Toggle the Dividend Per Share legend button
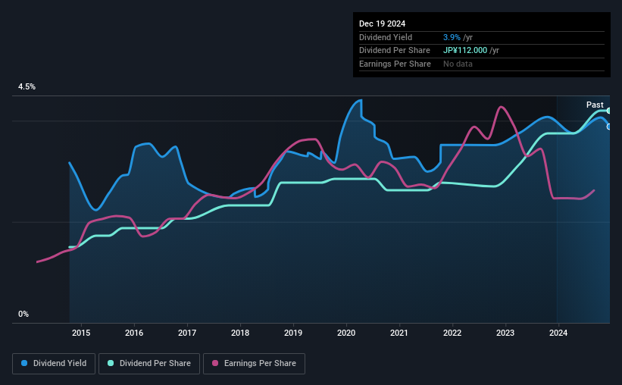The image size is (622, 385). click(x=149, y=364)
